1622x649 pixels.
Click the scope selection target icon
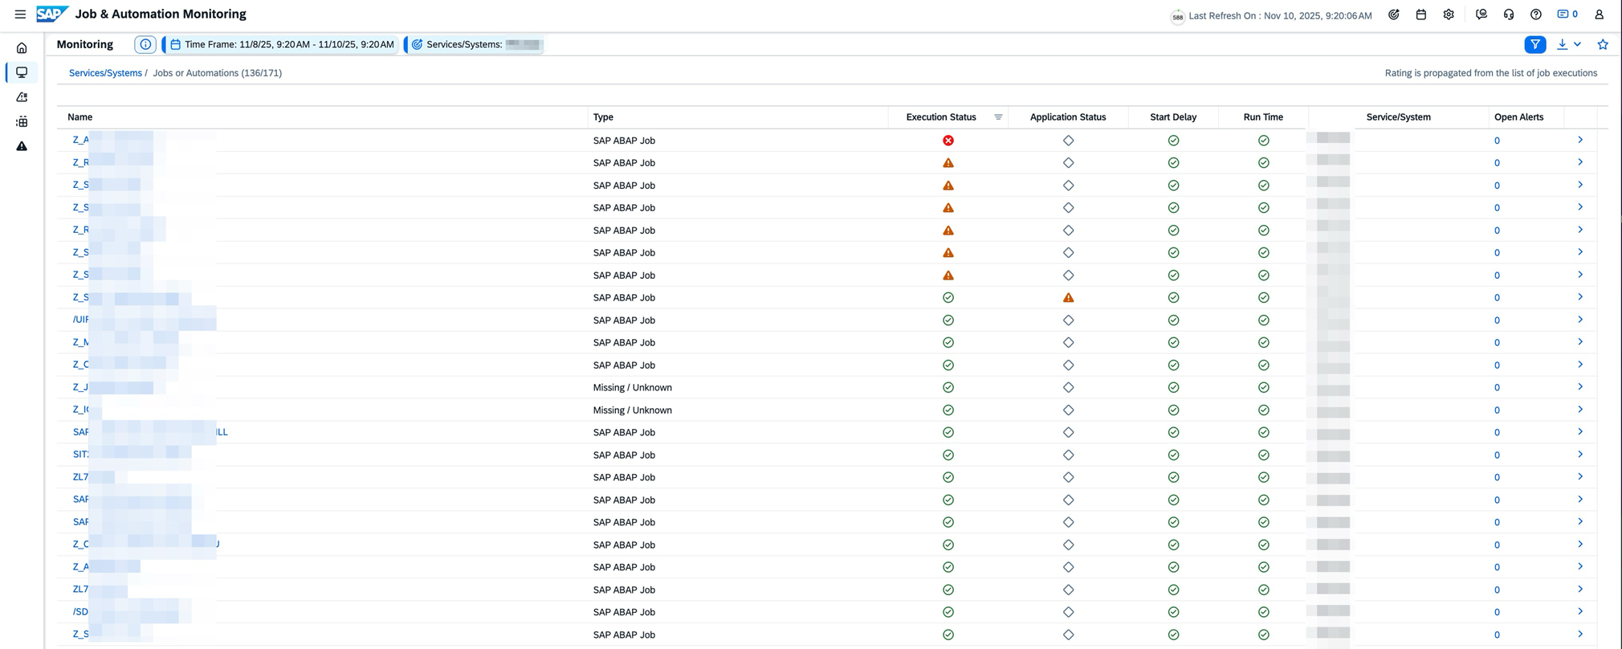pos(1394,14)
